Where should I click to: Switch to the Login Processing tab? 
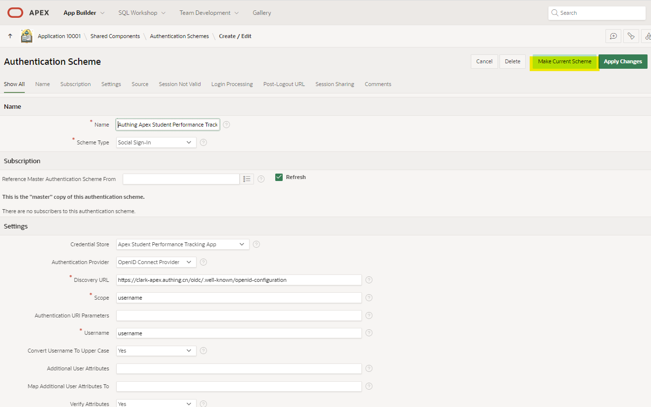click(x=232, y=84)
